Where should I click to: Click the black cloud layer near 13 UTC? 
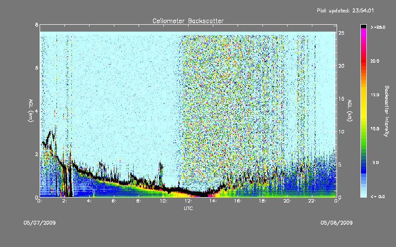(201, 194)
